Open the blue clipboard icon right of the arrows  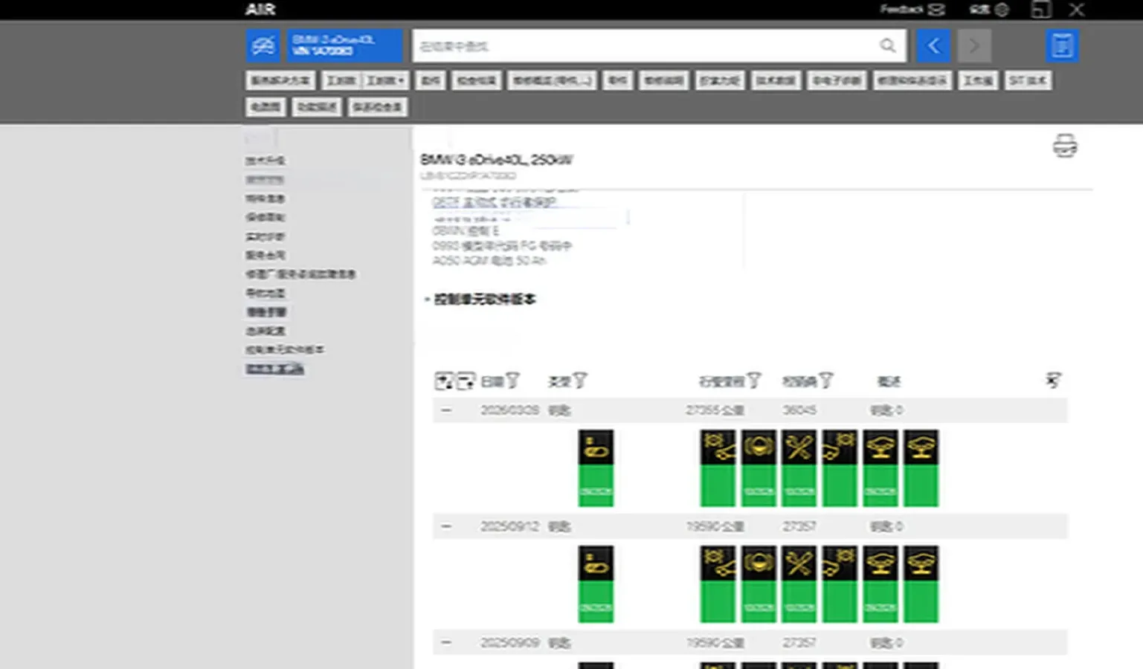[x=1061, y=46]
